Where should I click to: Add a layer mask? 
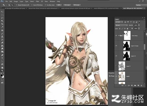pyautogui.click(x=129, y=86)
